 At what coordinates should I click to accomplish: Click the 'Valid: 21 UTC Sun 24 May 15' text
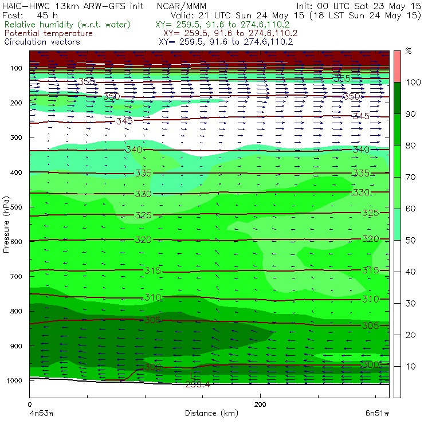(x=237, y=15)
